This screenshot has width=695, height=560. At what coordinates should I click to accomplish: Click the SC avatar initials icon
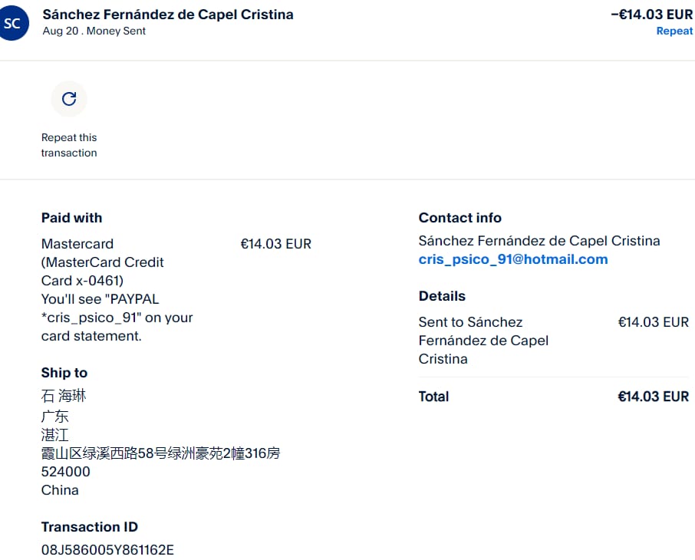13,23
